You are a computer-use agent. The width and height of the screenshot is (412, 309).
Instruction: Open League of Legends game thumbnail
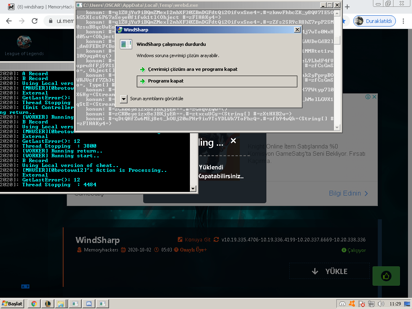24,42
